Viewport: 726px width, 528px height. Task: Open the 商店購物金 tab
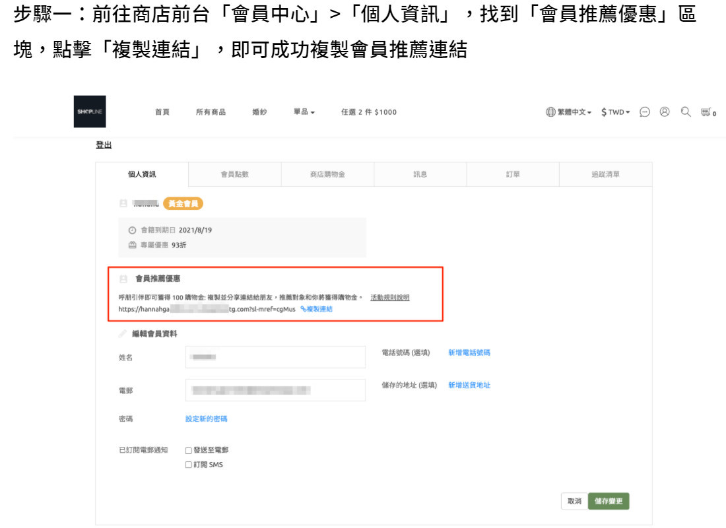tap(327, 175)
